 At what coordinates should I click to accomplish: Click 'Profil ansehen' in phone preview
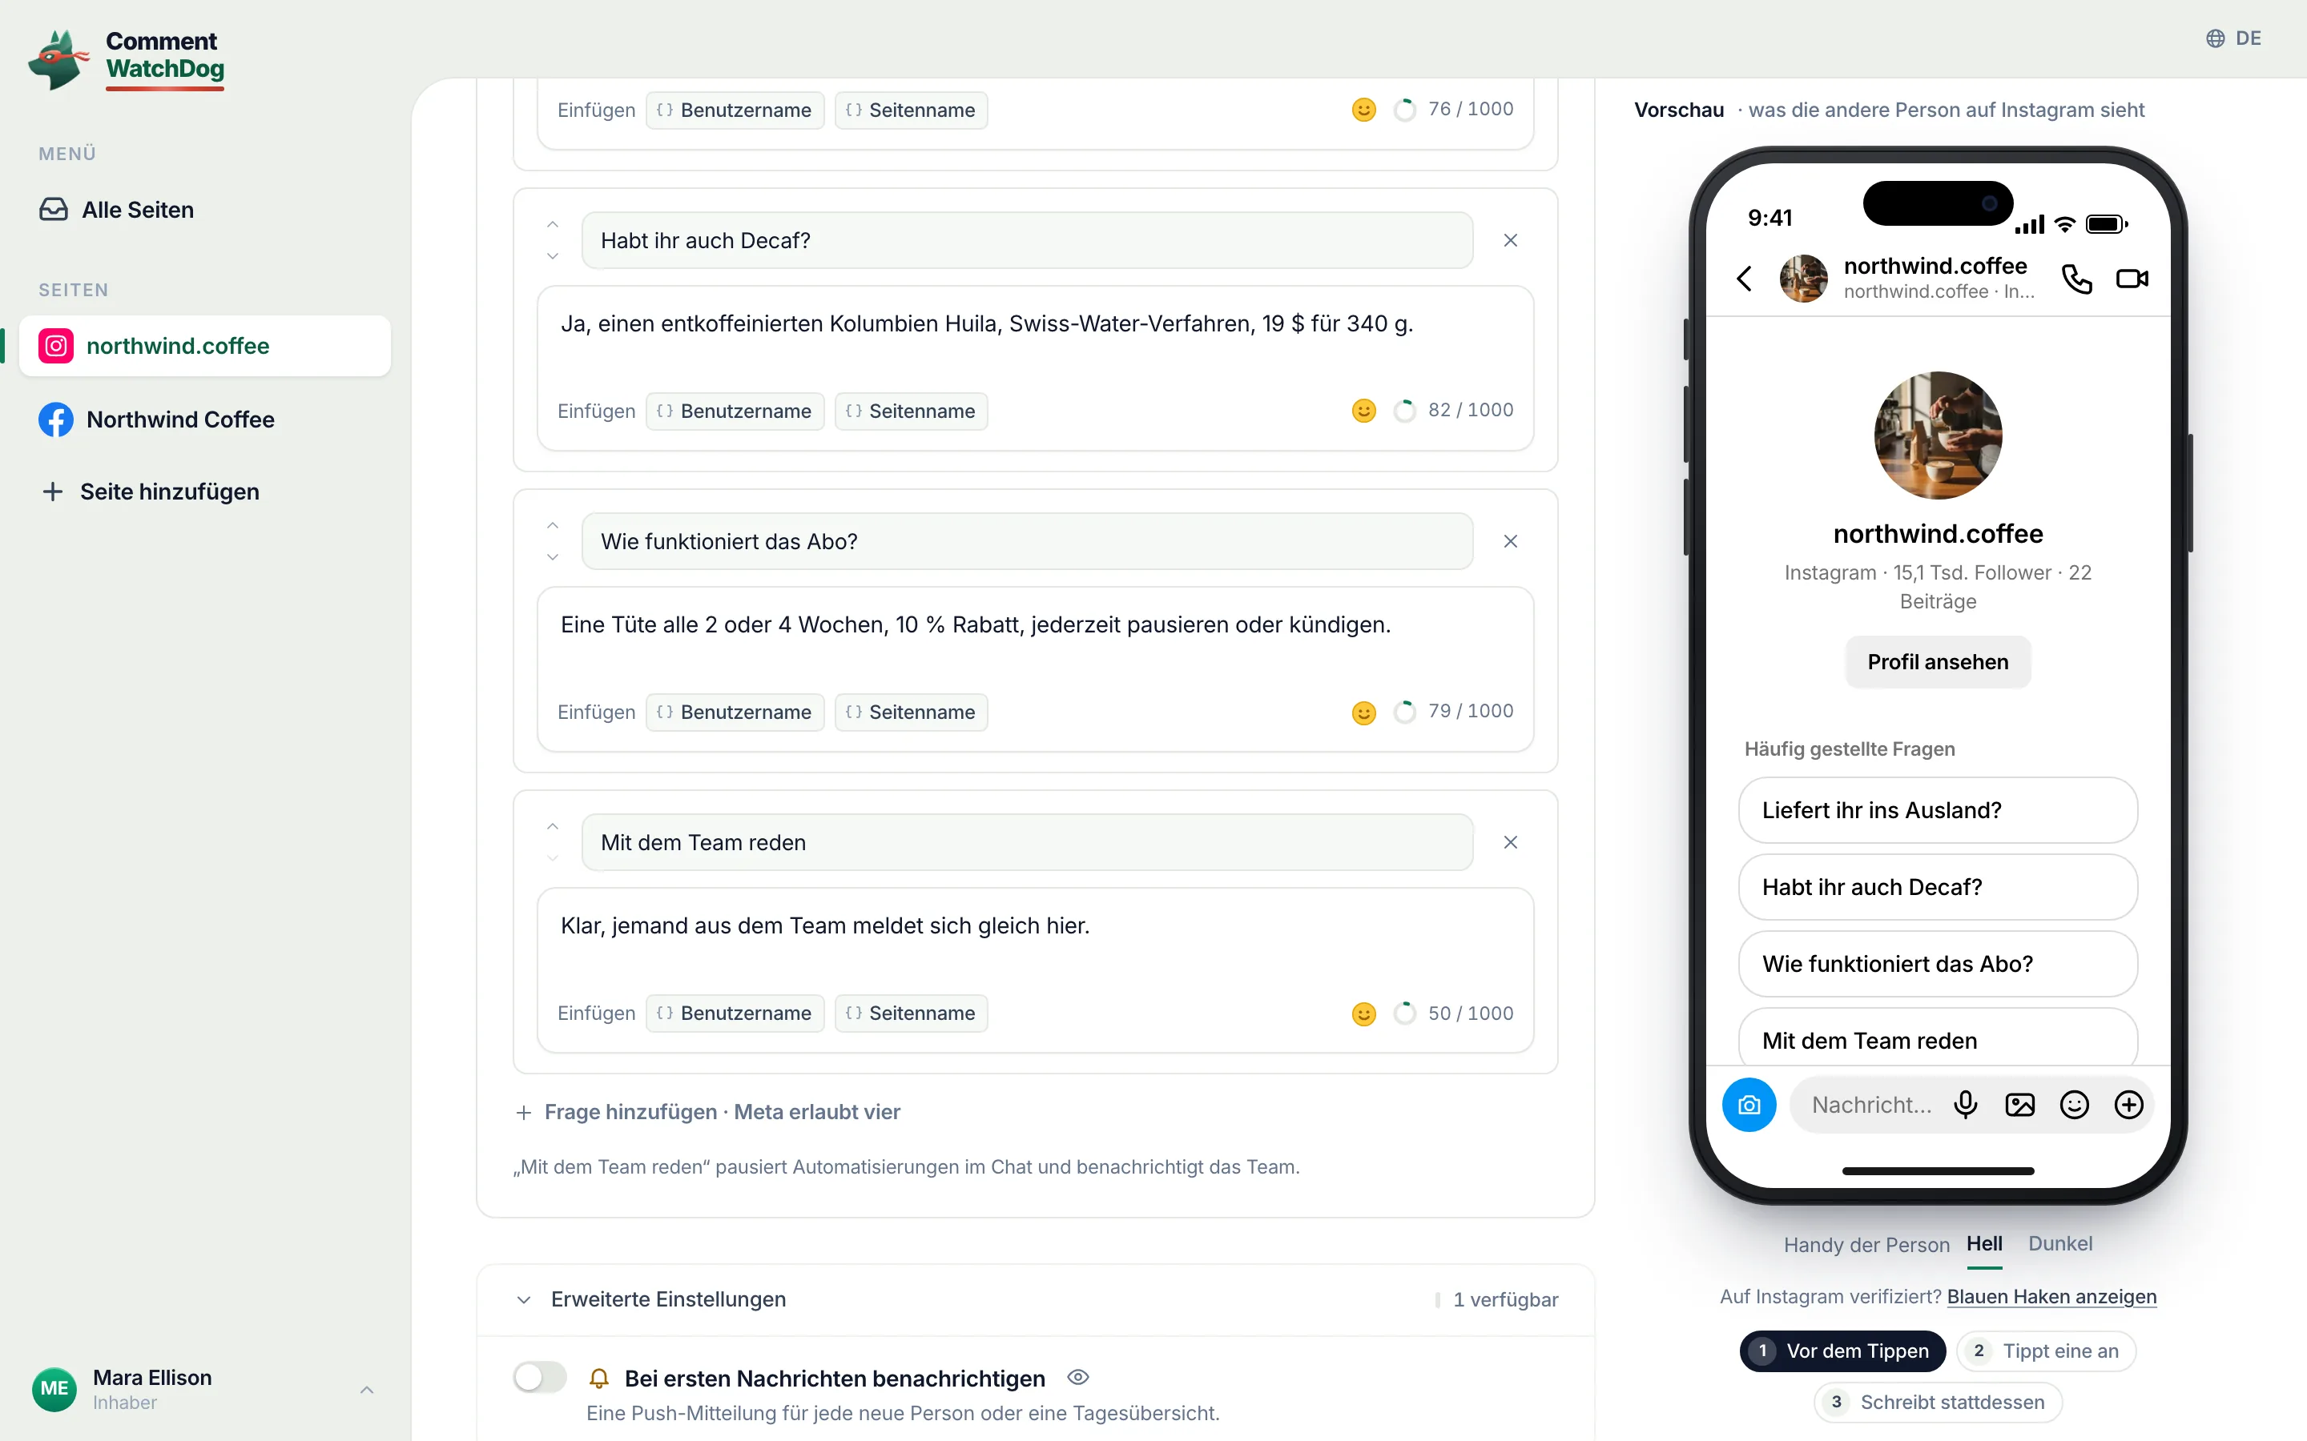click(x=1937, y=662)
